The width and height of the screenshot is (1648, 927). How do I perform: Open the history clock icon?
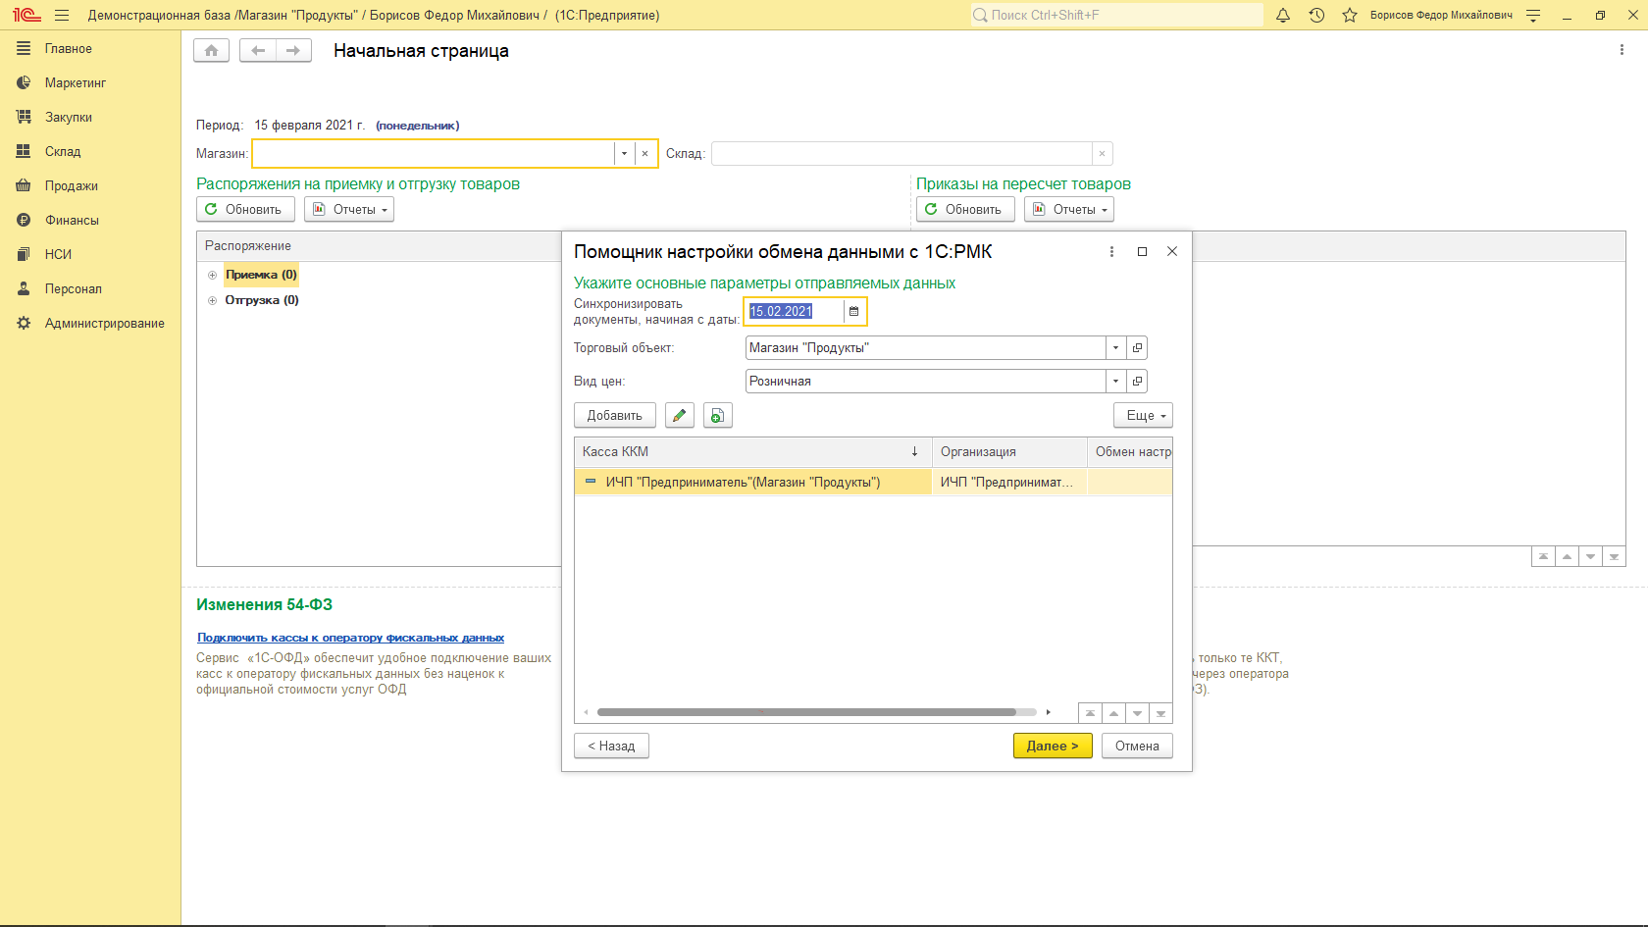pyautogui.click(x=1316, y=15)
